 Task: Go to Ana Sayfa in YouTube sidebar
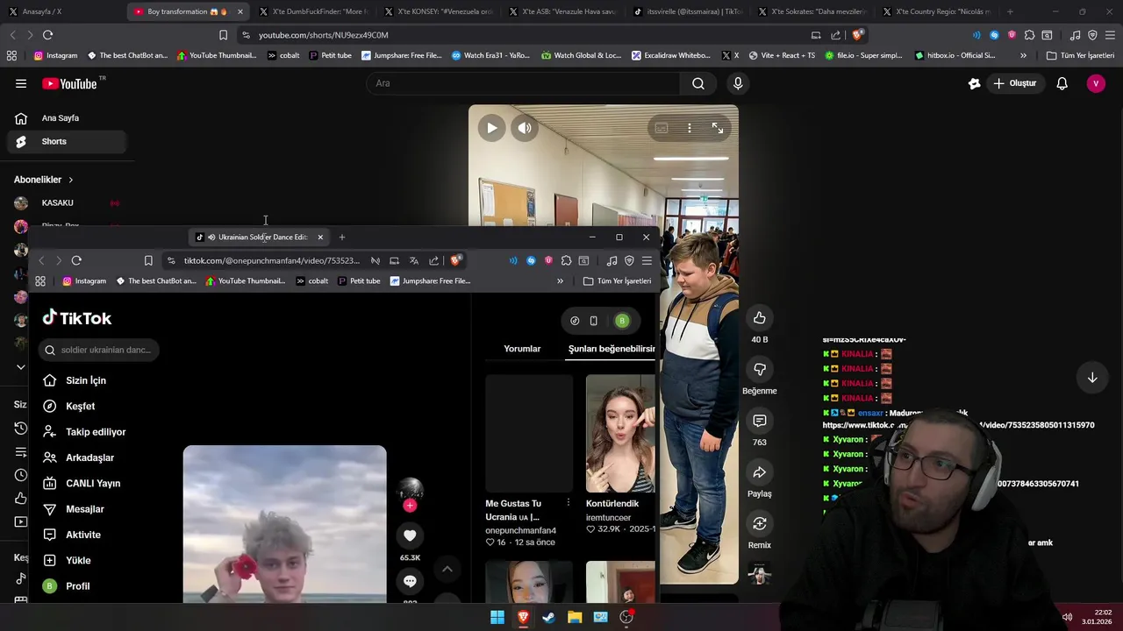(x=61, y=118)
